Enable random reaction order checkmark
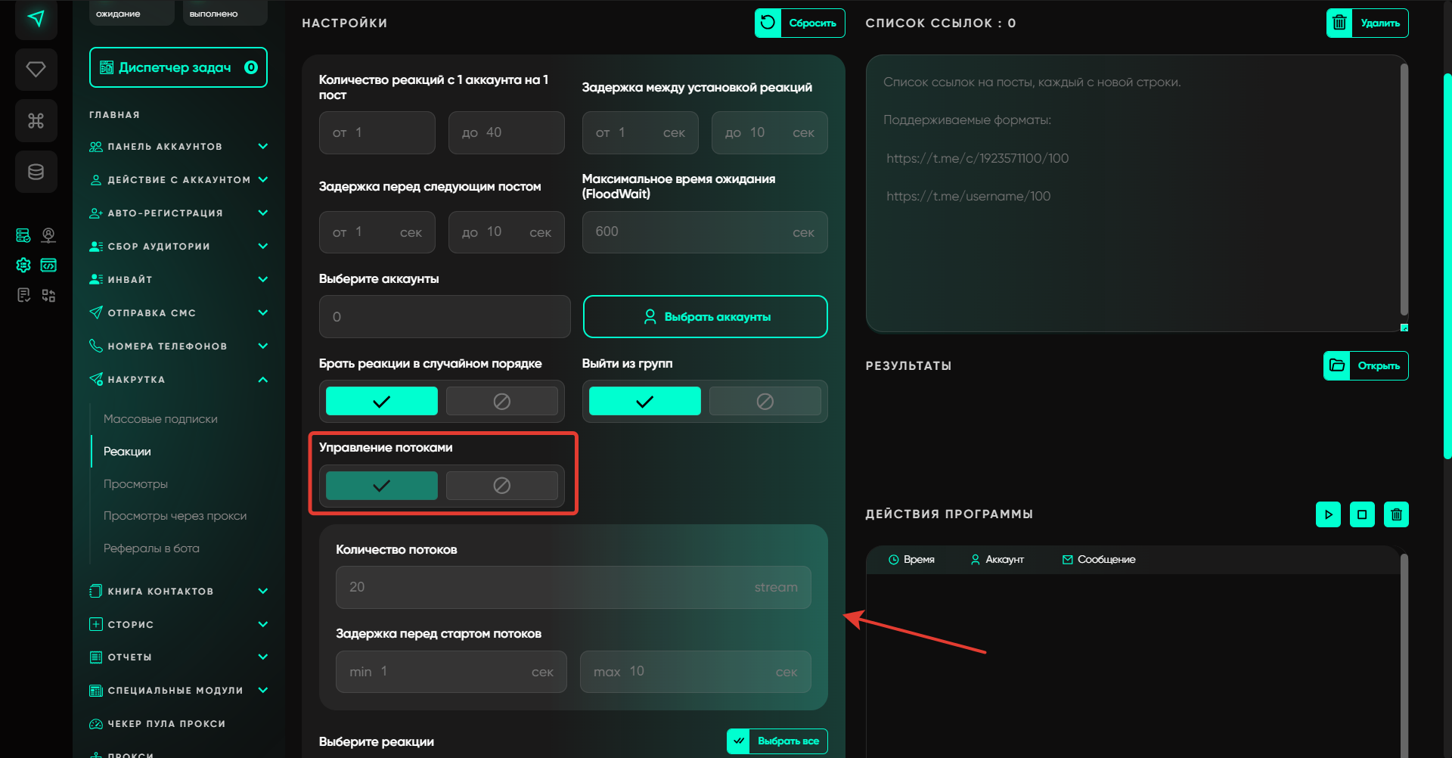Image resolution: width=1452 pixels, height=758 pixels. click(381, 401)
